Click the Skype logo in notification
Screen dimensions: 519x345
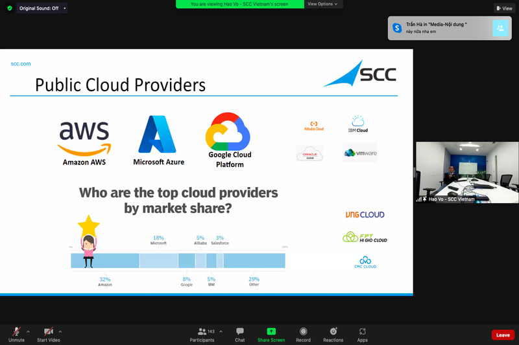(x=397, y=28)
